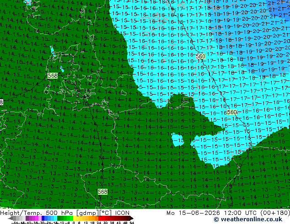Click the 568 contour label near the map's bottom edge
This screenshot has height=224, width=290.
[102, 192]
